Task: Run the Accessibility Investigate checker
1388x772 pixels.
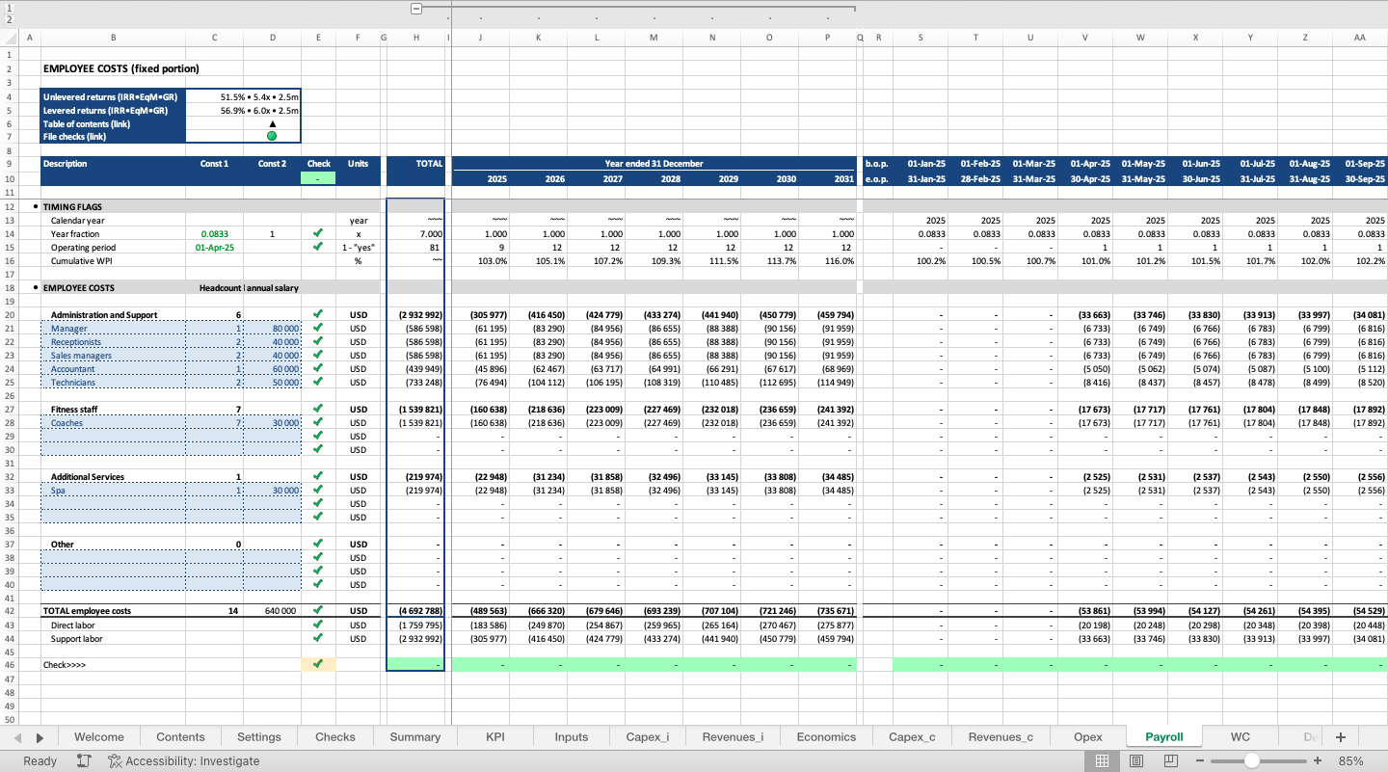Action: coord(183,760)
